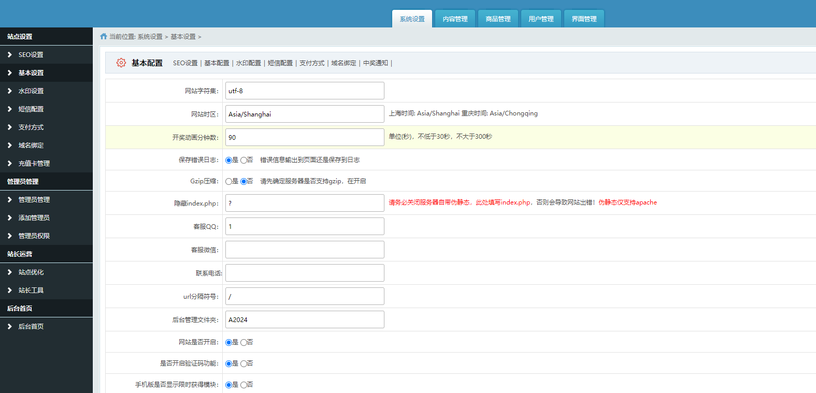Click the chevron icon next to SEO设置
The height and width of the screenshot is (393, 816).
click(x=9, y=54)
